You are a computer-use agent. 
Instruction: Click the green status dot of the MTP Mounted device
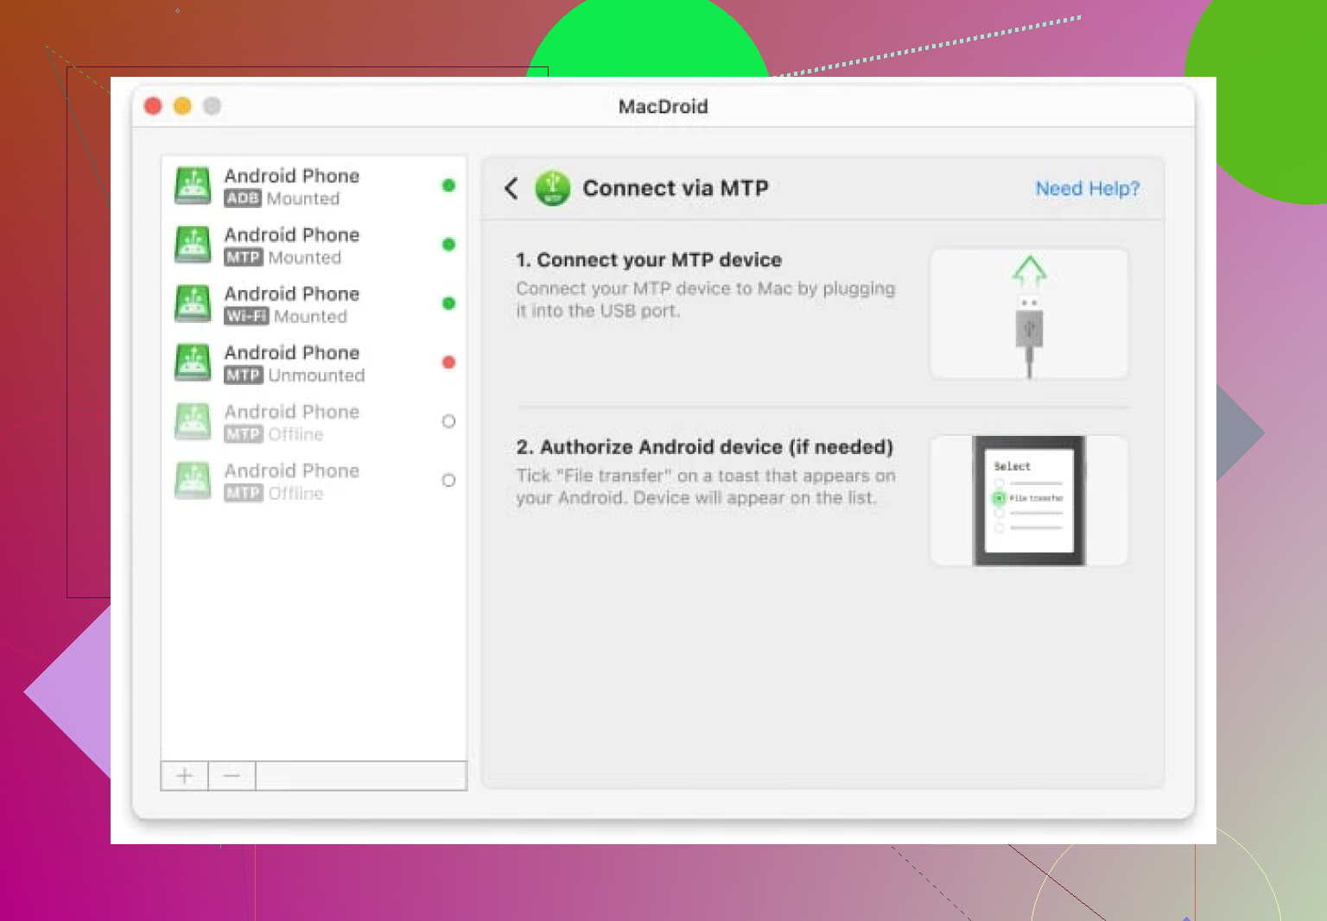click(448, 244)
